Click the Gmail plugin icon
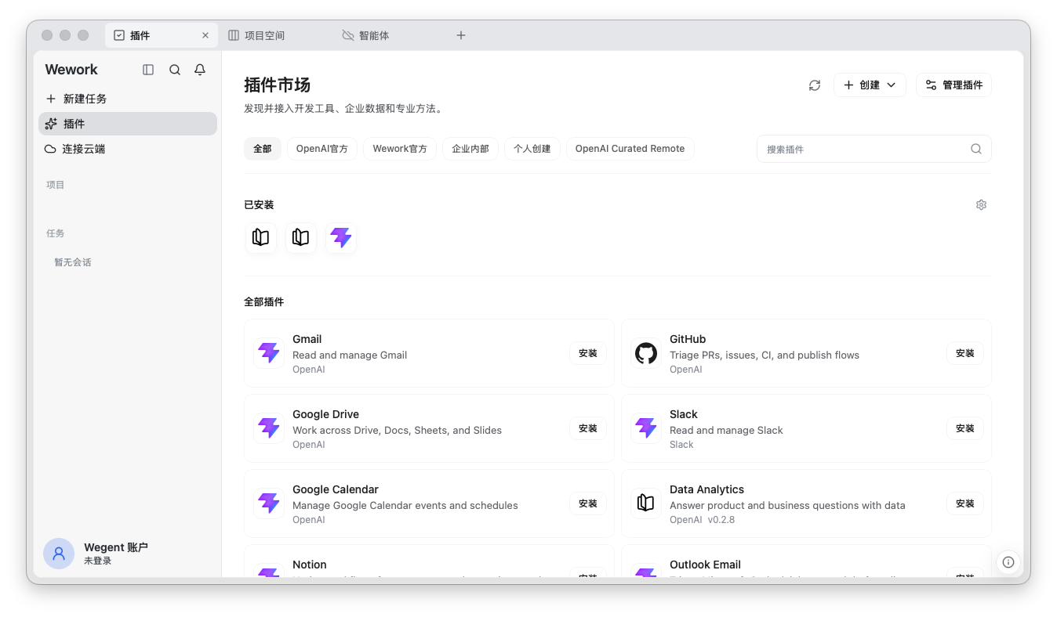This screenshot has width=1057, height=617. click(x=269, y=353)
